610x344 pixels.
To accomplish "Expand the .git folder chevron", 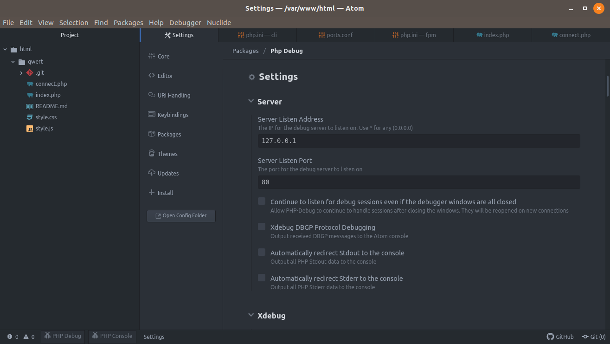I will pos(21,73).
